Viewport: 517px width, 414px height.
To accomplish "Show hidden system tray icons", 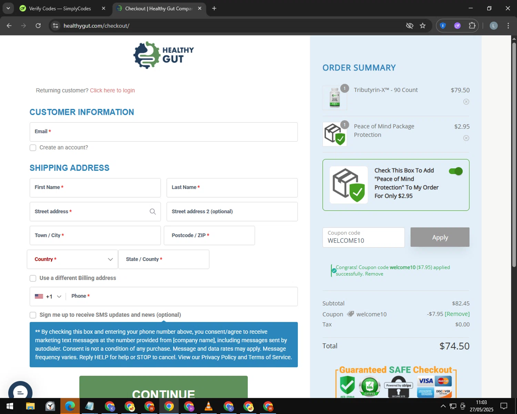I will (x=443, y=406).
